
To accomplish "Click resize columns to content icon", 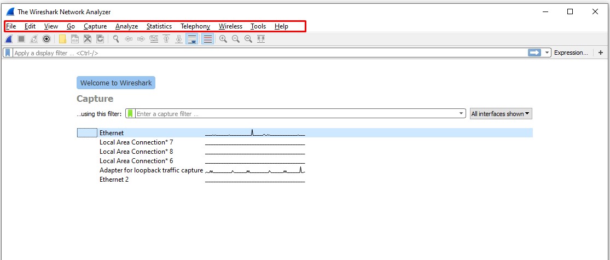I will pyautogui.click(x=260, y=39).
